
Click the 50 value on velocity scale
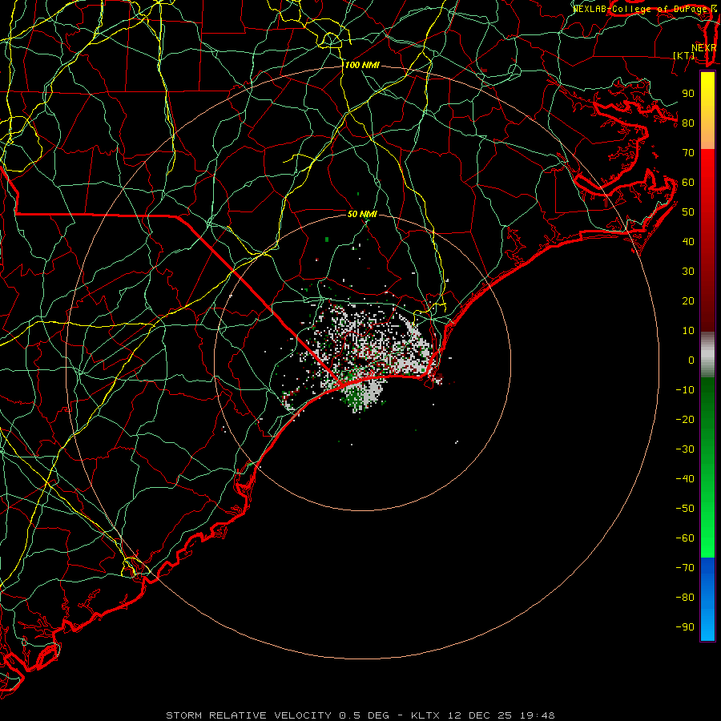tap(688, 212)
